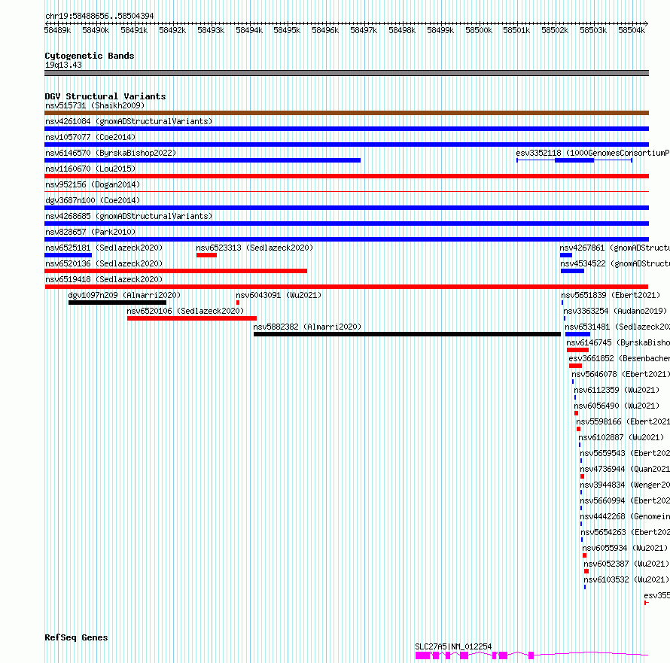This screenshot has width=670, height=663.
Task: Open dgv3687n100 (Coe2014) variant label
Action: [x=93, y=200]
